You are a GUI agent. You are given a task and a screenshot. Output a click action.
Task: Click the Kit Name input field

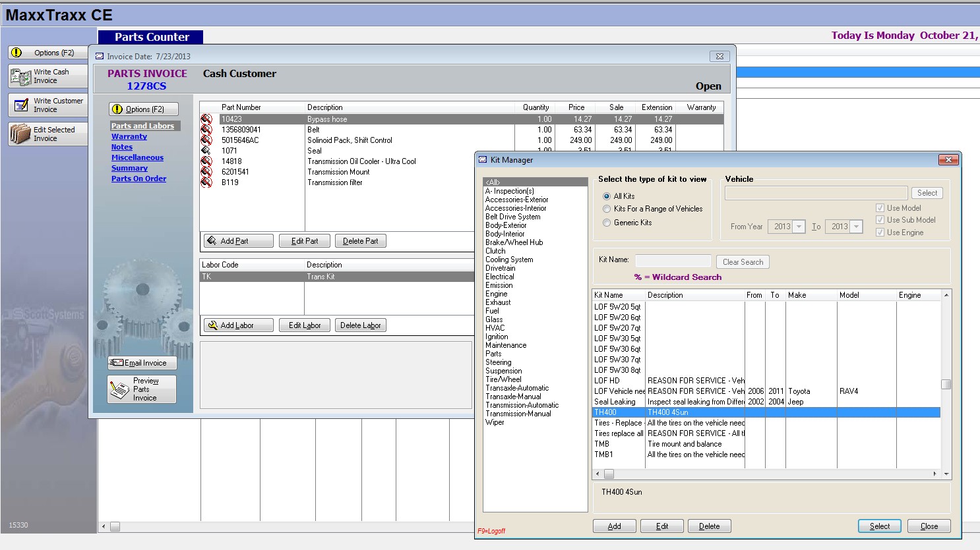point(673,261)
